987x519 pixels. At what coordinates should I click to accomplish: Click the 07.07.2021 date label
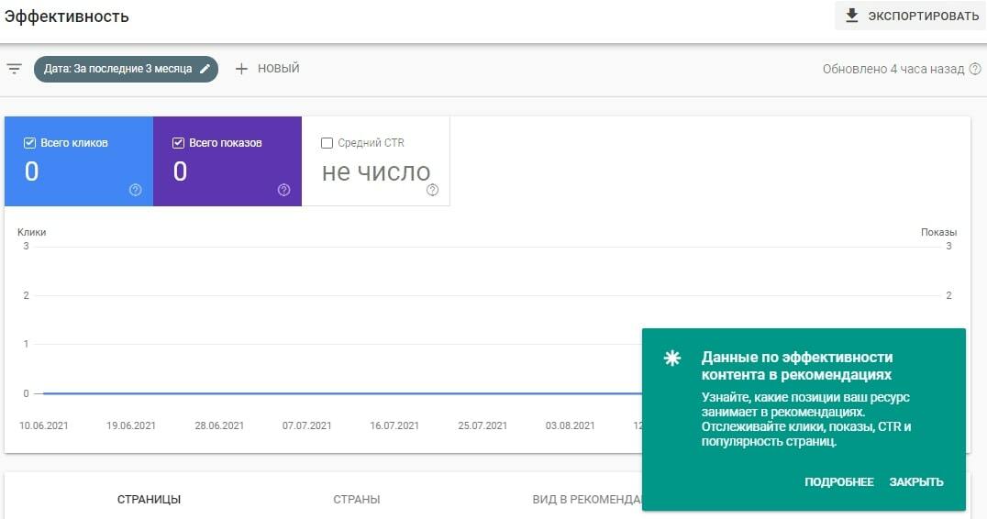[306, 425]
